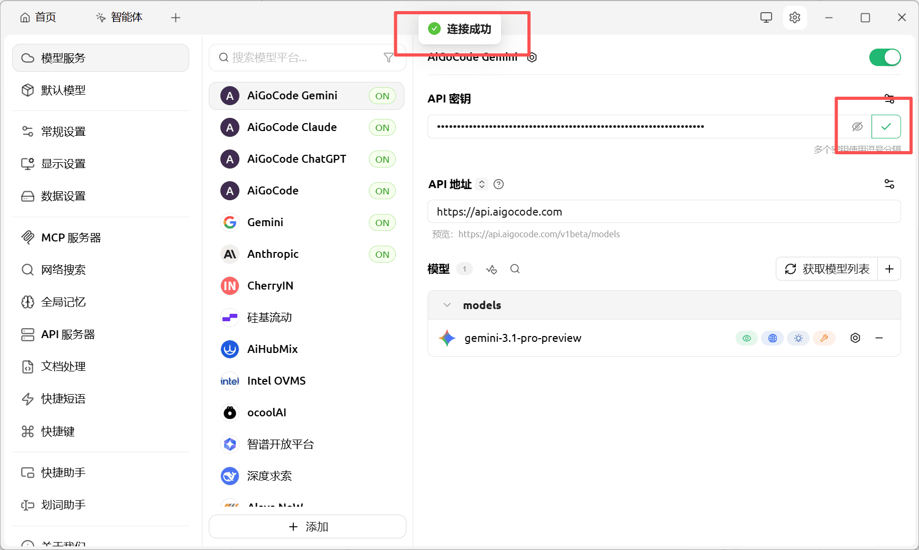Filter model platforms with funnel icon
This screenshot has height=550, width=919.
coord(388,58)
